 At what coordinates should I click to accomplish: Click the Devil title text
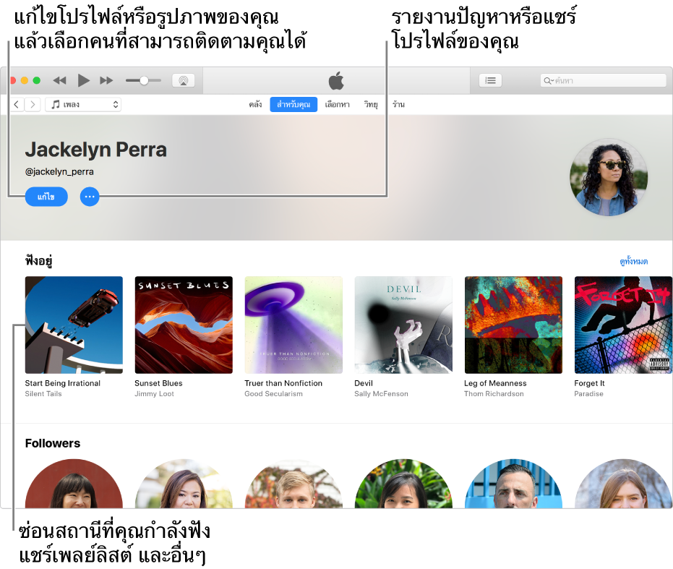click(x=364, y=383)
